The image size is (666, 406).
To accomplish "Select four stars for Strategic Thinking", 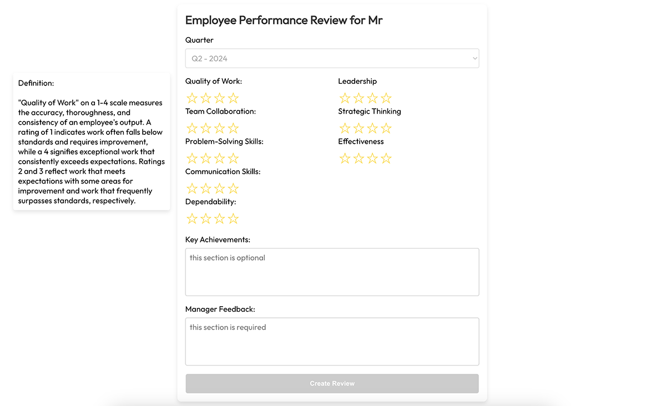I will click(386, 128).
